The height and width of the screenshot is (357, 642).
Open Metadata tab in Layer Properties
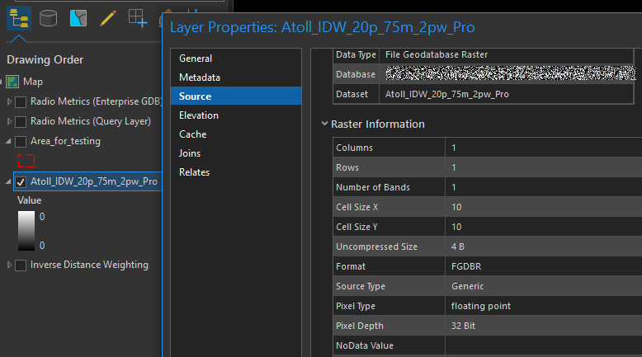(236, 78)
